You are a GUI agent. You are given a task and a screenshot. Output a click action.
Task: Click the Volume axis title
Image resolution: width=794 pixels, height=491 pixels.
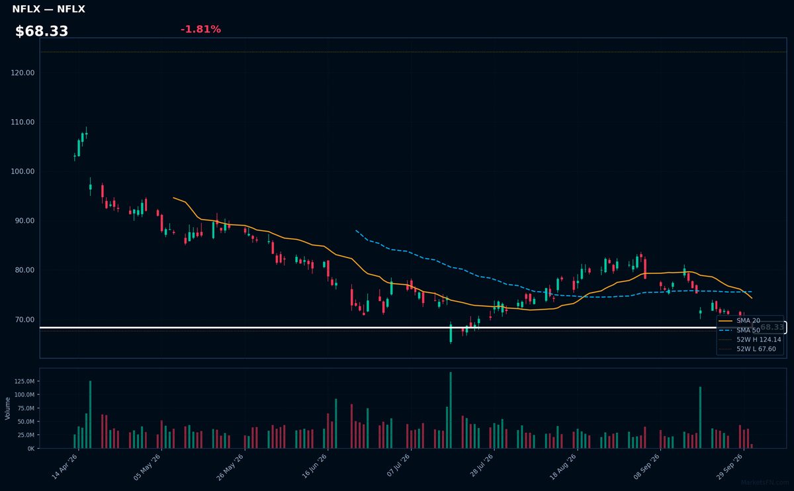[8, 408]
